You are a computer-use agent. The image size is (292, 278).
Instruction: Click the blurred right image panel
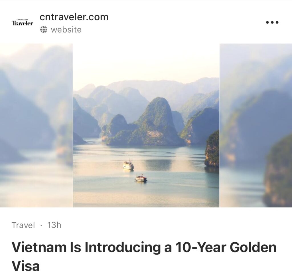point(256,125)
